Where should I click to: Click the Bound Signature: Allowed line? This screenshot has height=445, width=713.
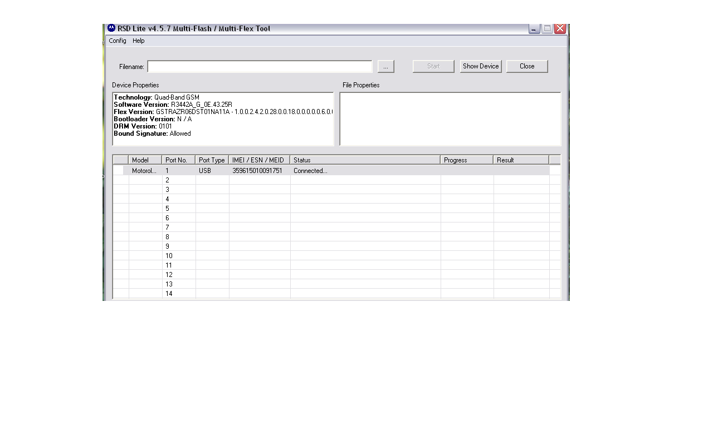pyautogui.click(x=152, y=133)
